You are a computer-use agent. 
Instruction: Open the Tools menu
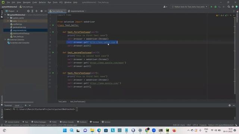click(55, 2)
